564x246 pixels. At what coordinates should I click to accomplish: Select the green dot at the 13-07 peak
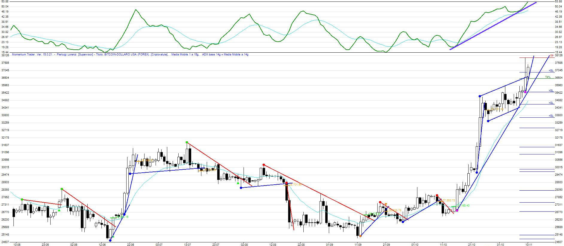coord(187,142)
